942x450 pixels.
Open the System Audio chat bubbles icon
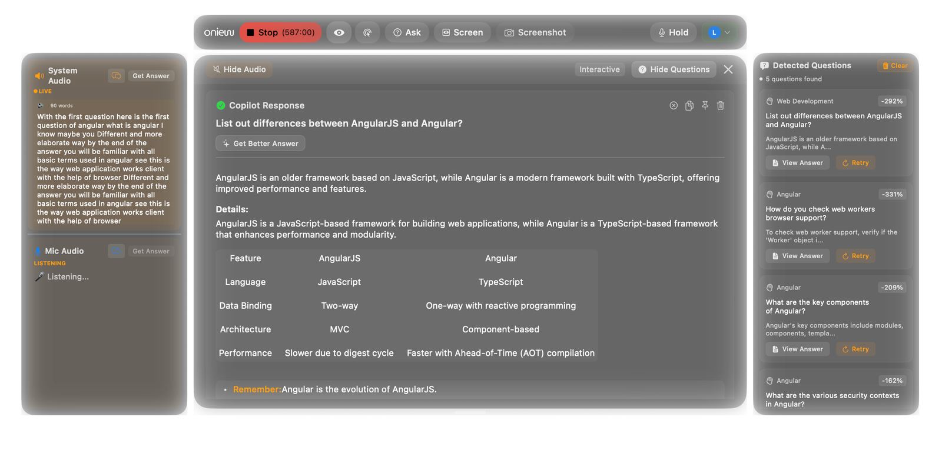116,76
